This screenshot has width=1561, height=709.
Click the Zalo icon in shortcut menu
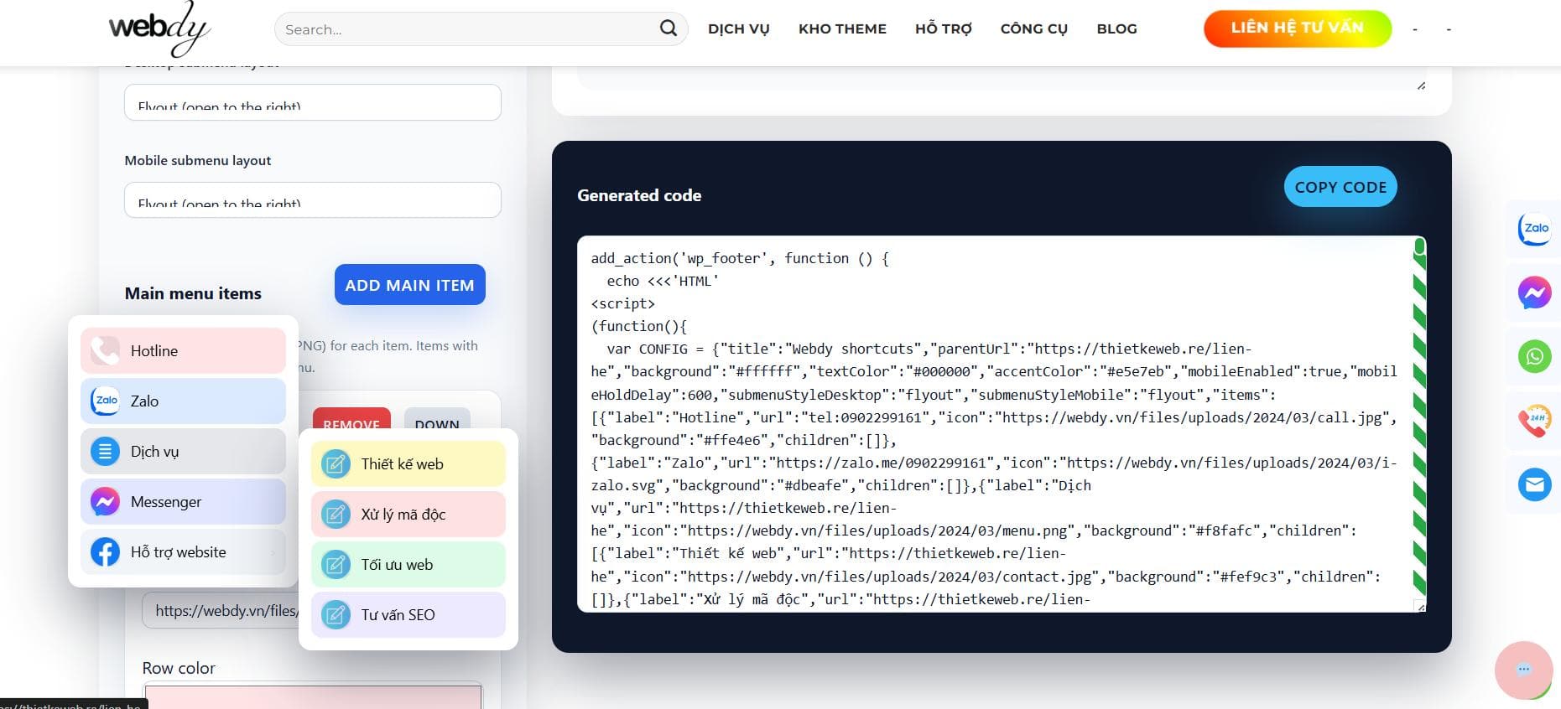(105, 401)
